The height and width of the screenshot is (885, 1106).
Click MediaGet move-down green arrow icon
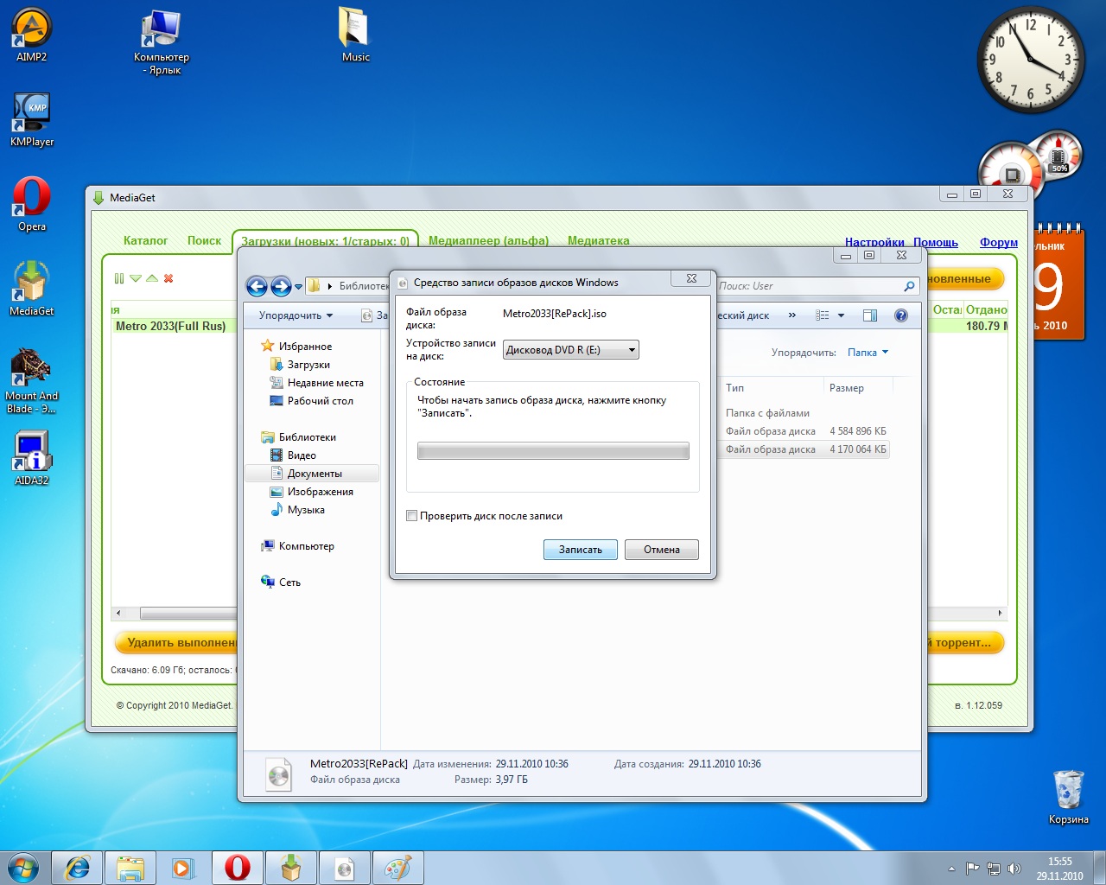tap(136, 278)
